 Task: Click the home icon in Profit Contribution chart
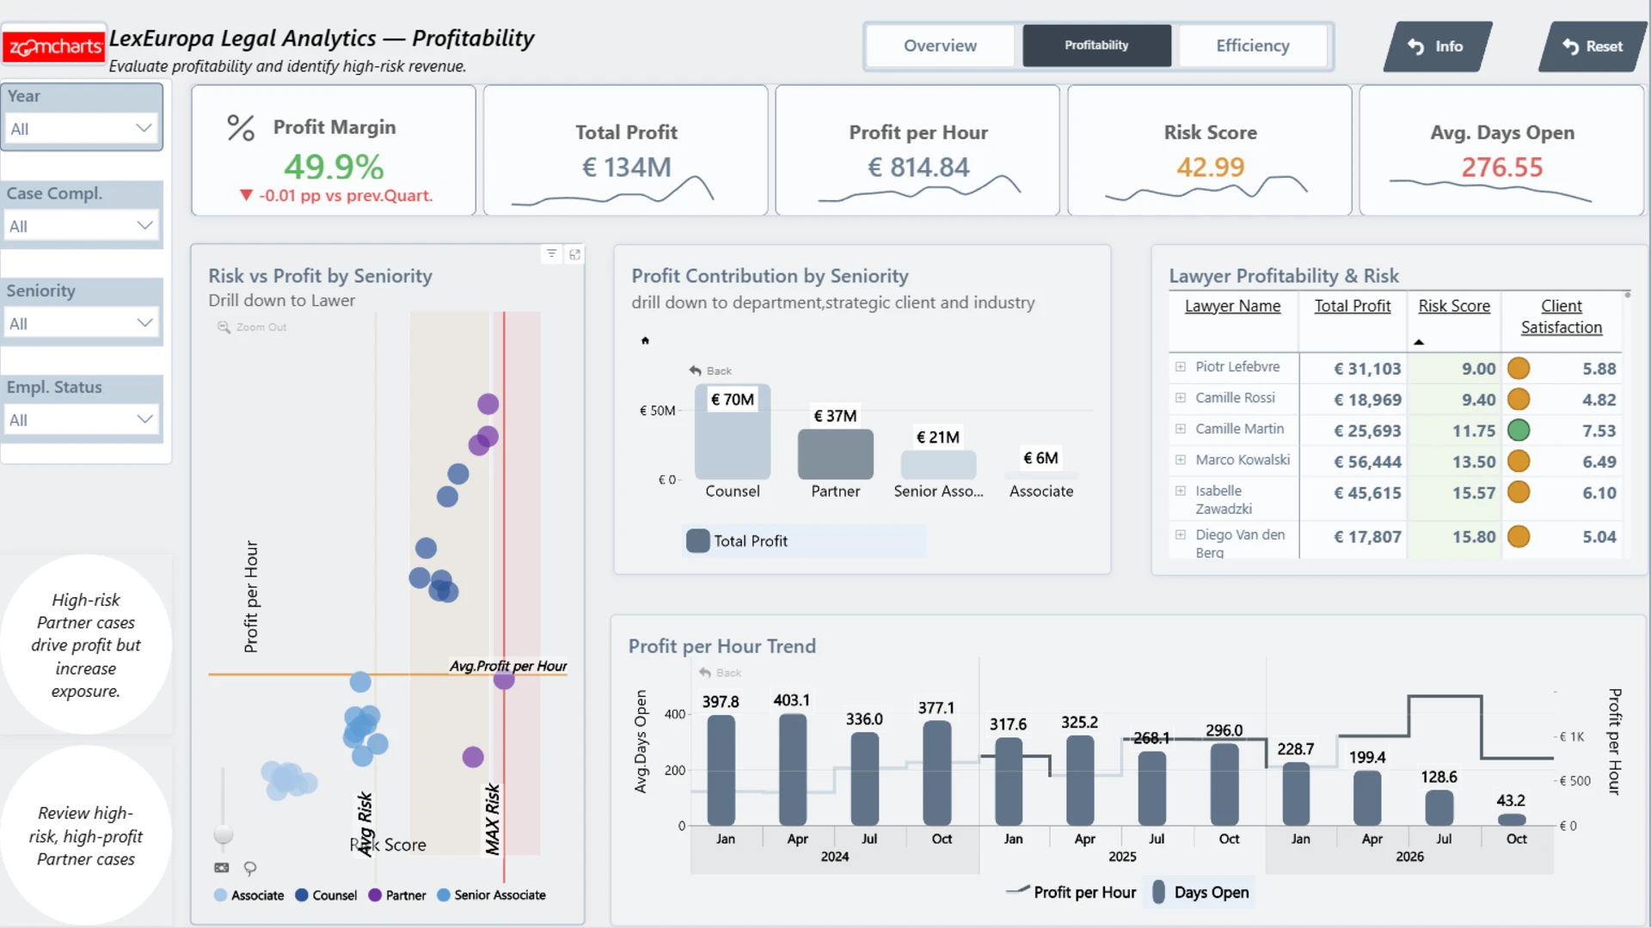point(645,340)
